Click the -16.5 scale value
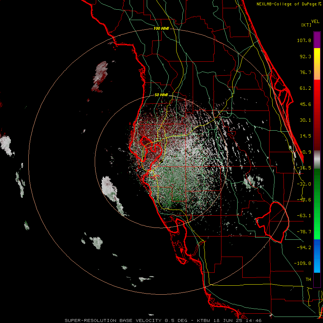323x323 pixels. (x=304, y=168)
